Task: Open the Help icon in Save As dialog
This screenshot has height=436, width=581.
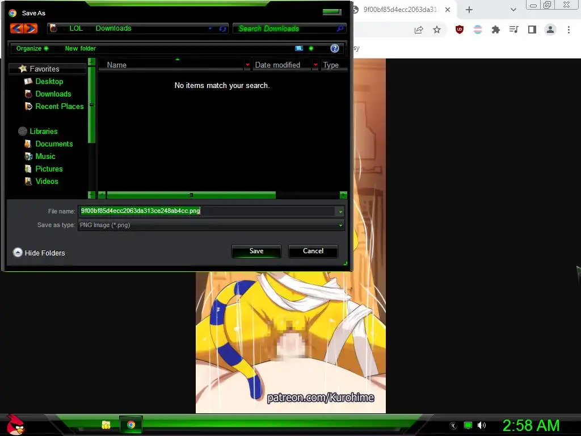Action: click(335, 48)
